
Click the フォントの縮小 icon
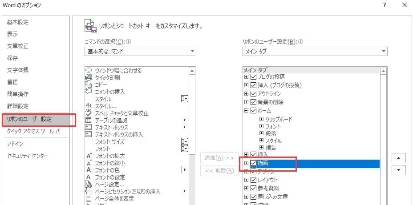89,163
